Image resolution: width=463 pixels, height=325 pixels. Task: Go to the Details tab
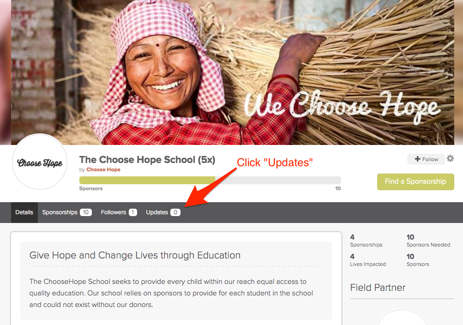coord(24,212)
